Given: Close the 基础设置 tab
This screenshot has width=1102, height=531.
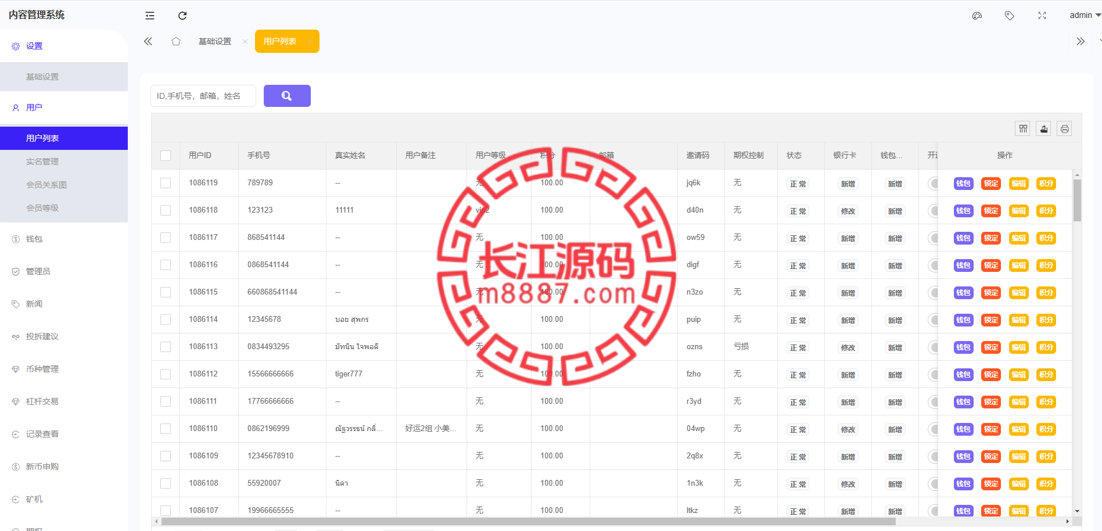Looking at the screenshot, I should coord(245,41).
